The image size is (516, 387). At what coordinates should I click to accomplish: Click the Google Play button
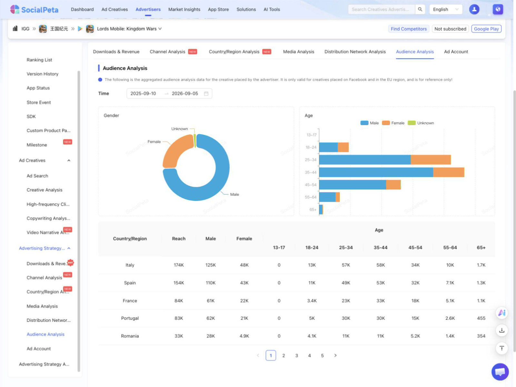(x=486, y=29)
